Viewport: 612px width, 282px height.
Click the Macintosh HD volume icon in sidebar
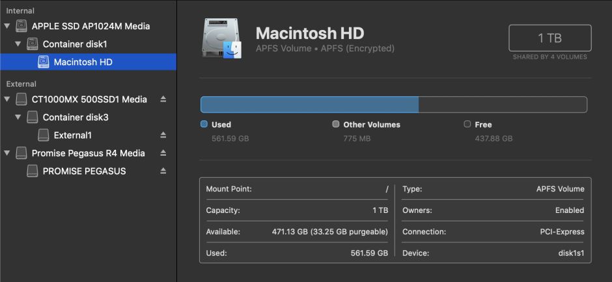click(x=44, y=62)
